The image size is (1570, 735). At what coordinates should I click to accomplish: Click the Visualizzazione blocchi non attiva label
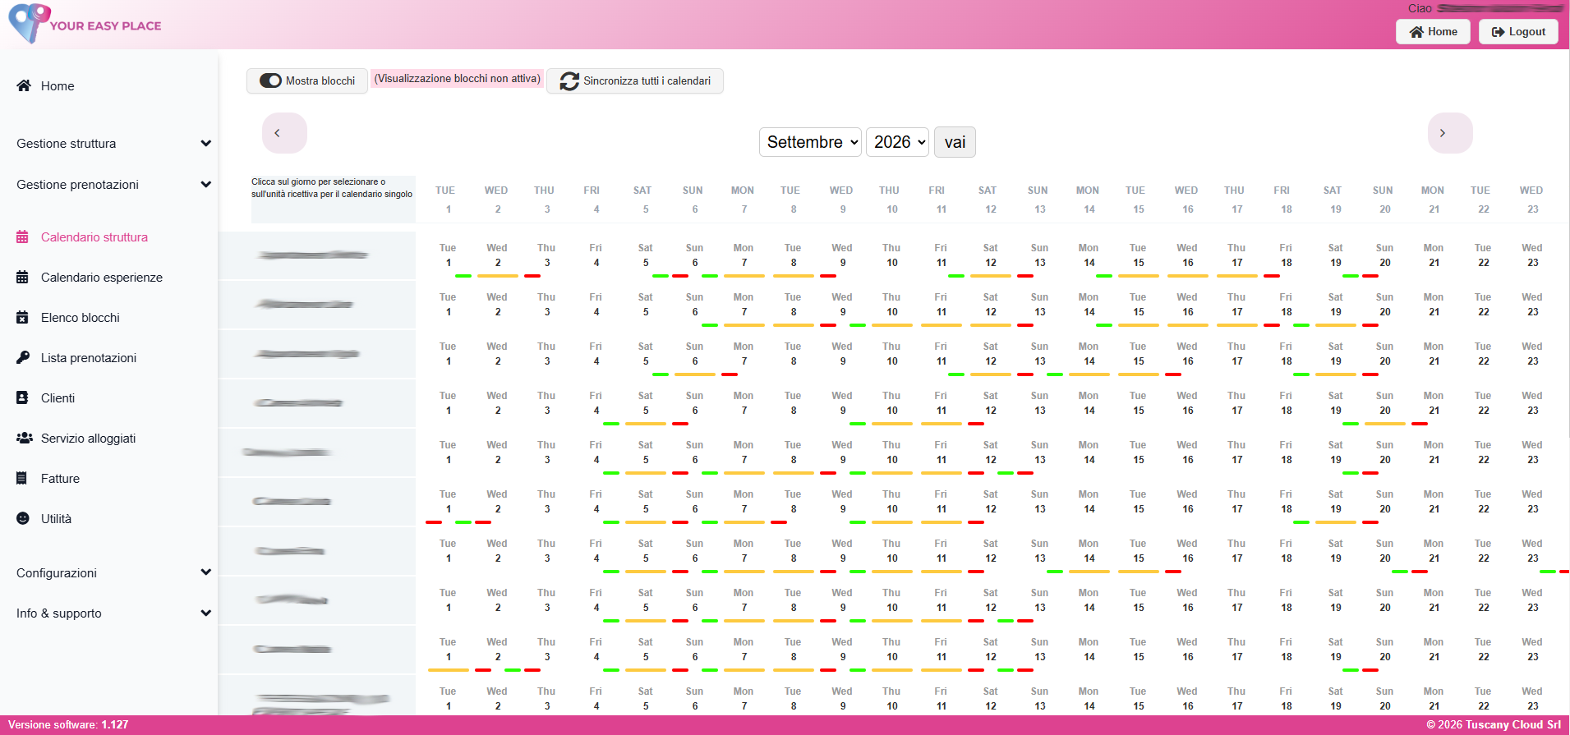(458, 79)
